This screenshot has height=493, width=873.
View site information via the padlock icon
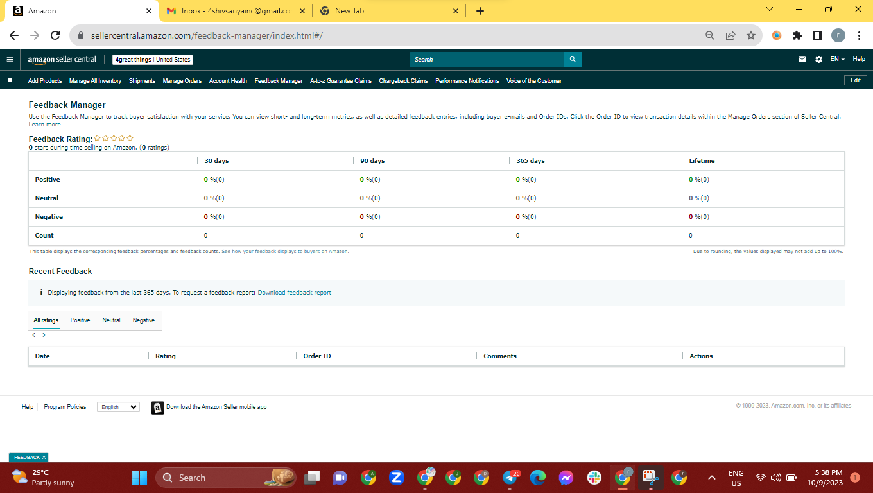click(81, 36)
